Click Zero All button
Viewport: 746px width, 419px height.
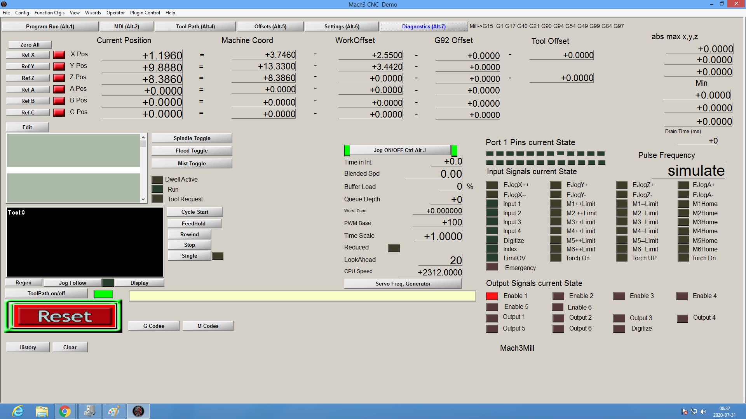pyautogui.click(x=30, y=45)
